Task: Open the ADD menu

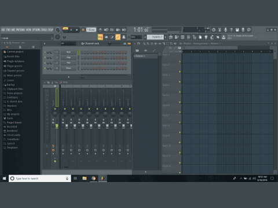Action: 13,29
